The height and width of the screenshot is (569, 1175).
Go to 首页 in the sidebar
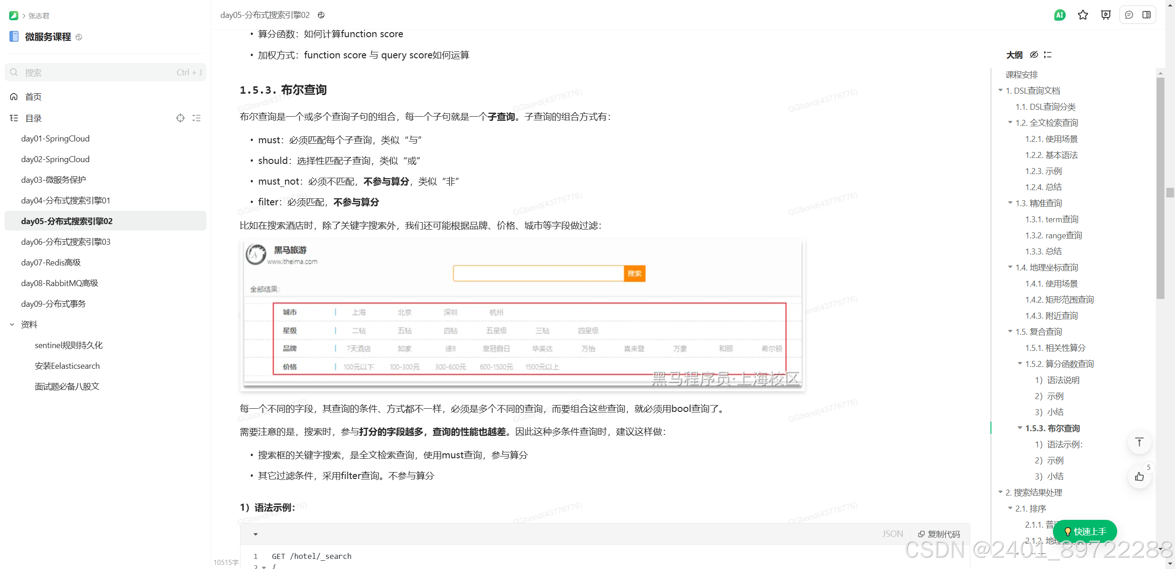click(x=33, y=96)
